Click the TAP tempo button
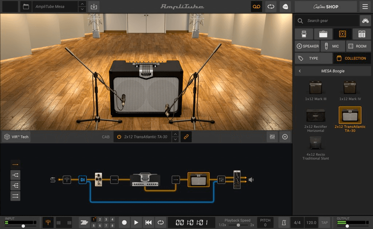 tap(325, 222)
